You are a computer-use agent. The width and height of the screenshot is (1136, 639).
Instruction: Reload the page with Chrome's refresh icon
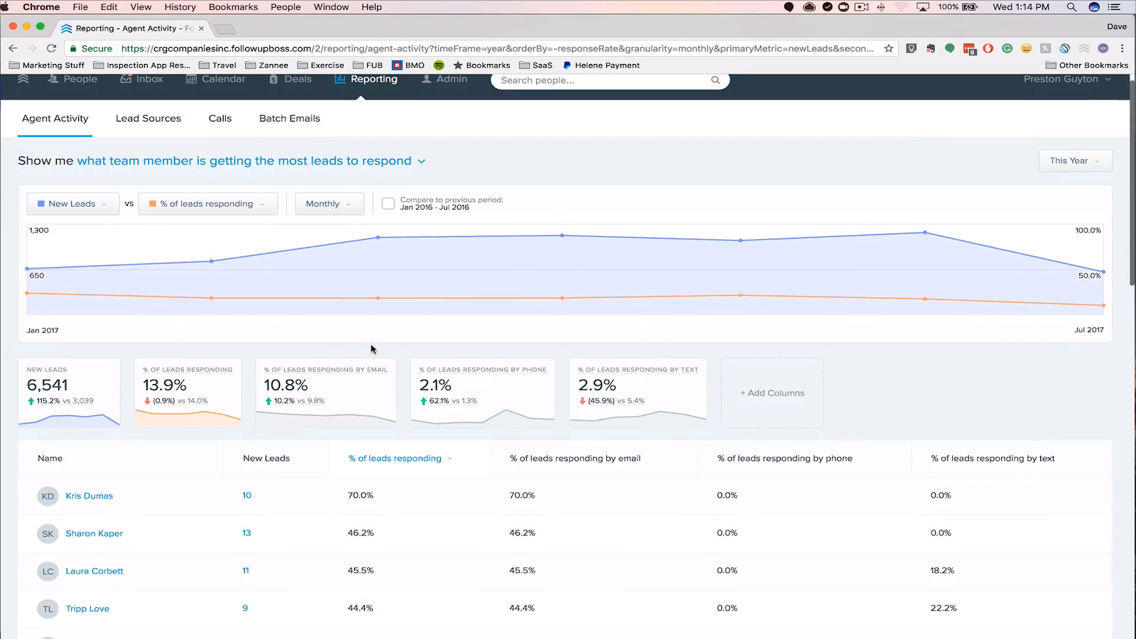point(51,48)
